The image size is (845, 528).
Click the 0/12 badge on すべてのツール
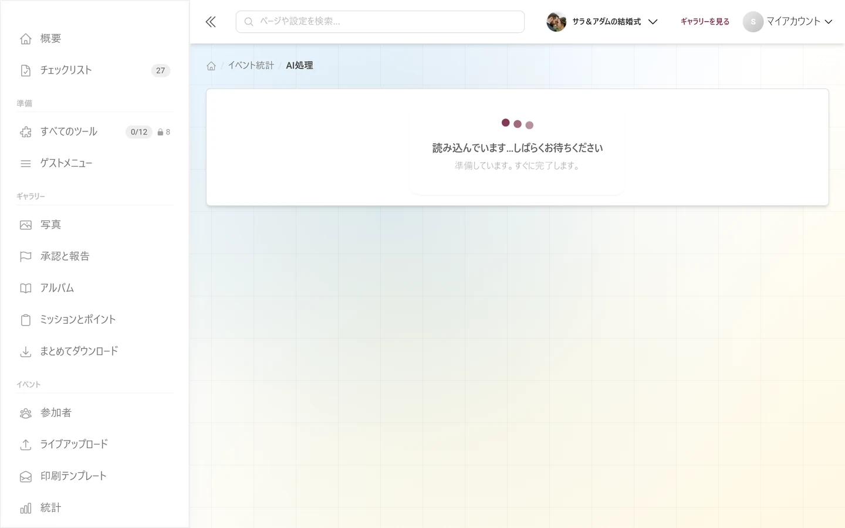[x=139, y=132]
